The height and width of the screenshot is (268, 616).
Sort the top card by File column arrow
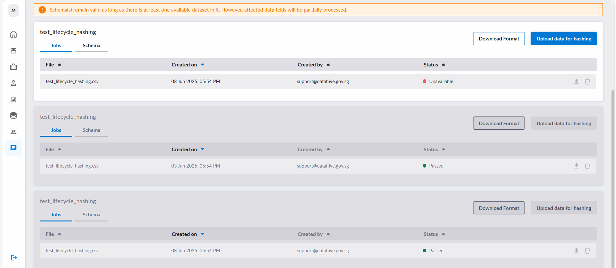(59, 65)
